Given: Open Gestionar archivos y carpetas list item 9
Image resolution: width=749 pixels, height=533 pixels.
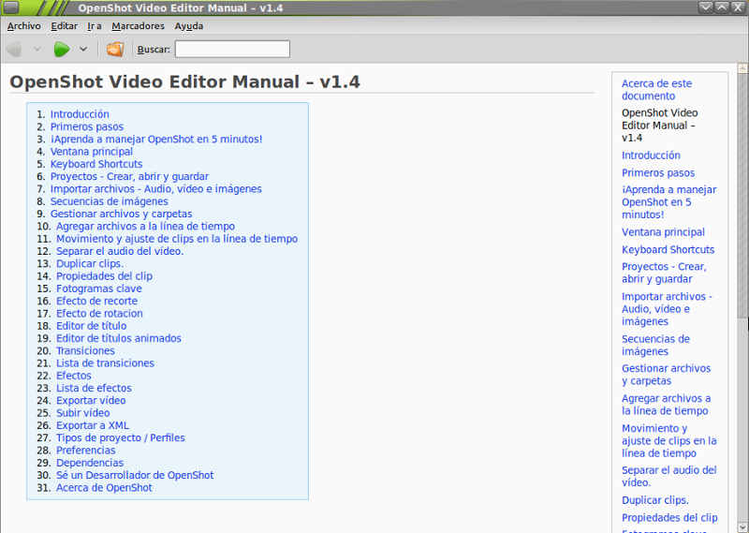Looking at the screenshot, I should (122, 214).
